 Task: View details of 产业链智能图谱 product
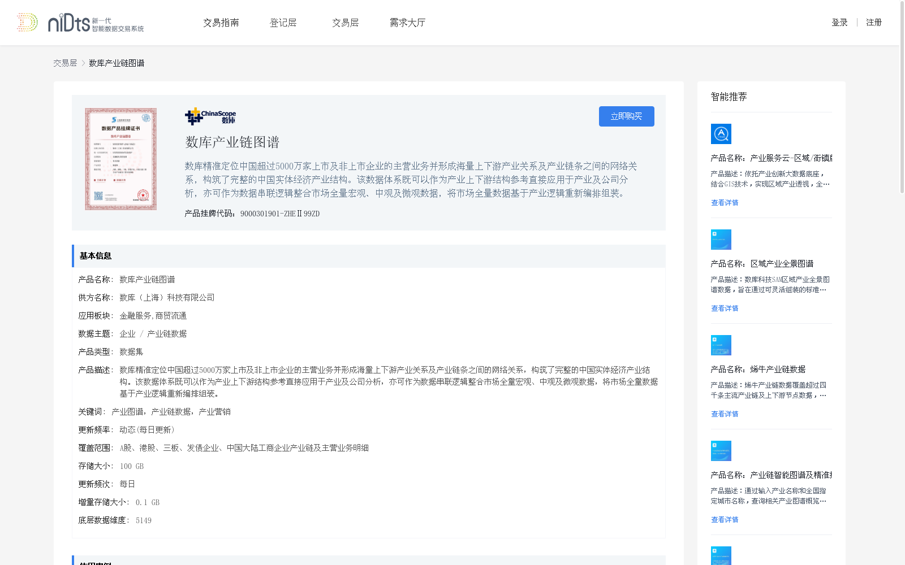(x=725, y=520)
